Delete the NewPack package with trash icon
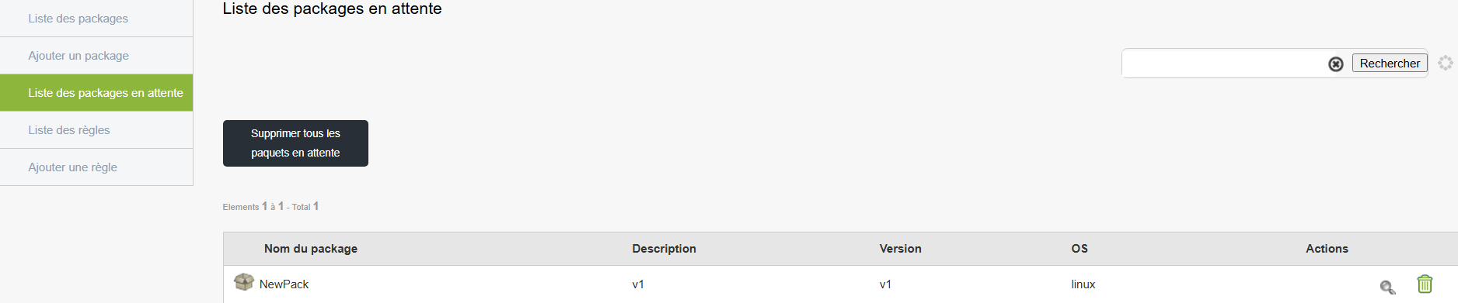Image resolution: width=1458 pixels, height=303 pixels. click(x=1425, y=284)
